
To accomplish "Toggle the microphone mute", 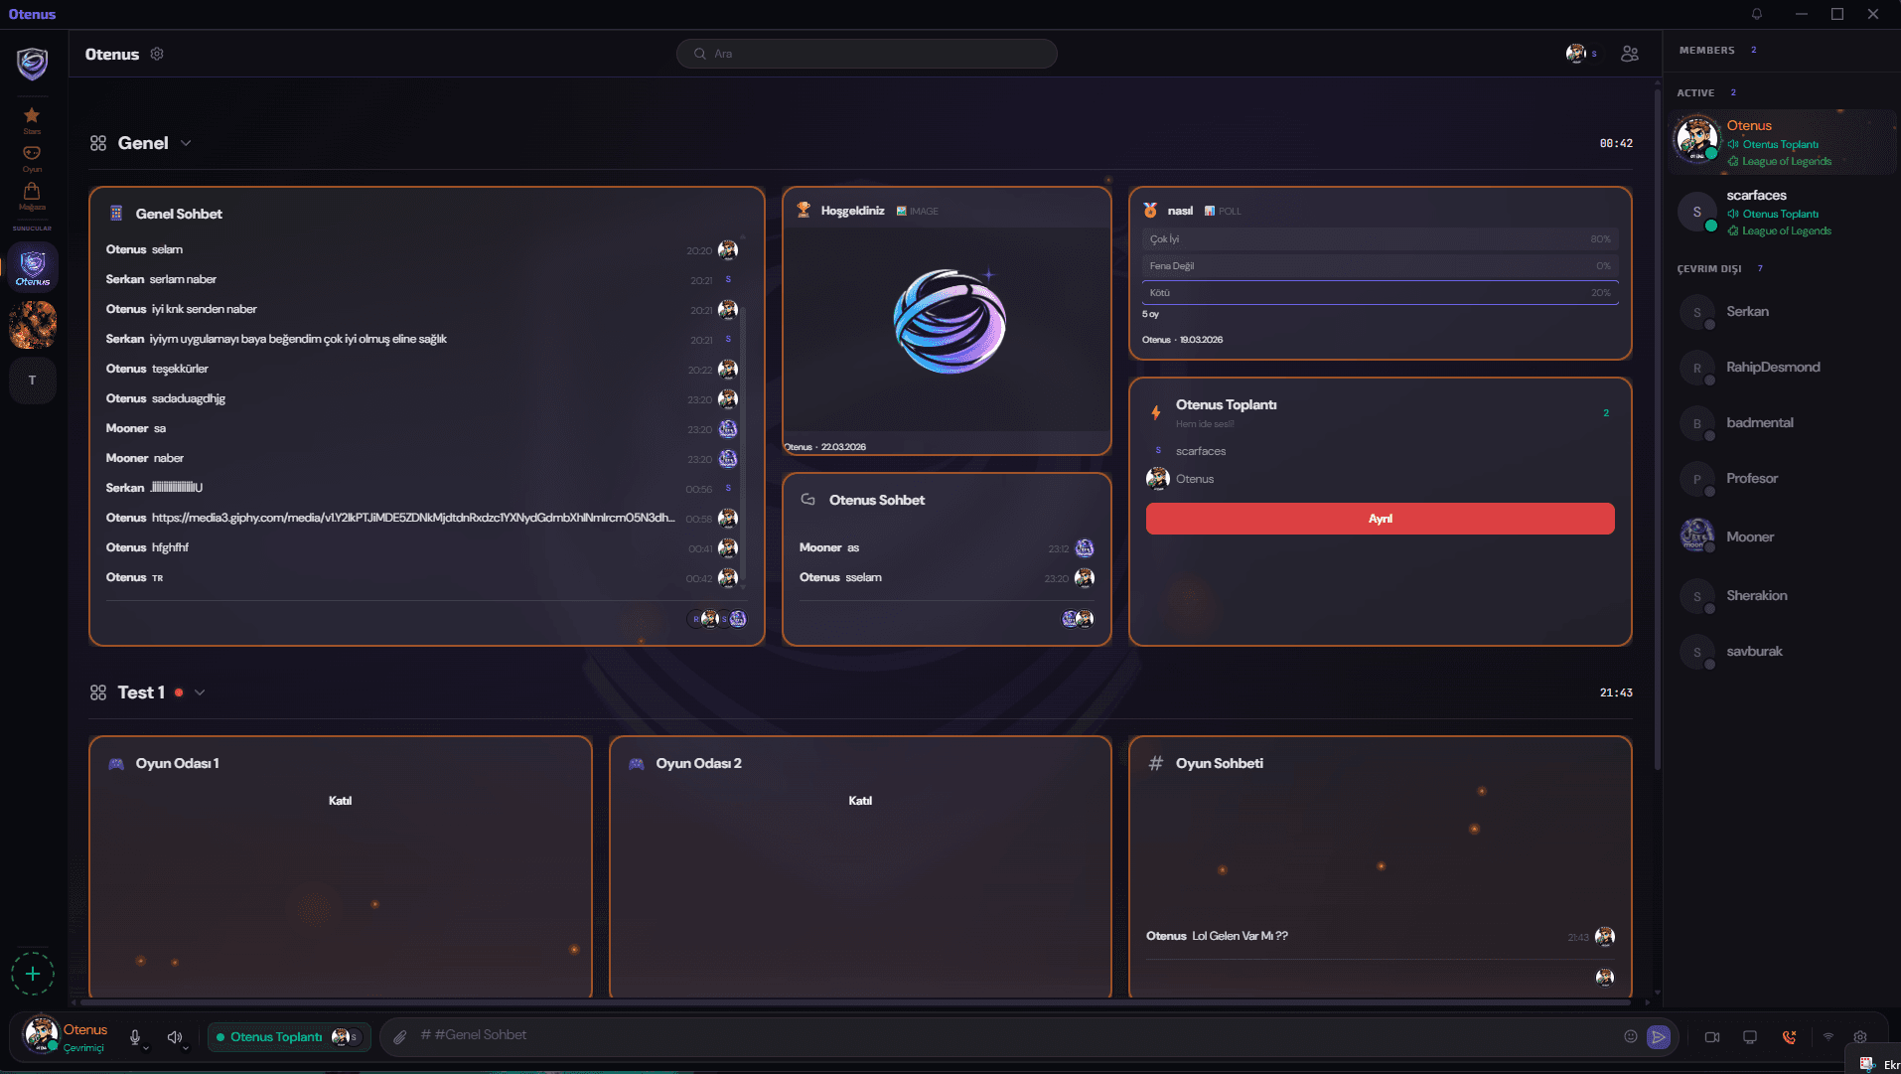I will coord(135,1036).
